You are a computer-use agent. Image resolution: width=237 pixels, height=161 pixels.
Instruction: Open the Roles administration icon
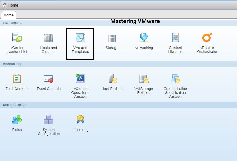coord(17,119)
